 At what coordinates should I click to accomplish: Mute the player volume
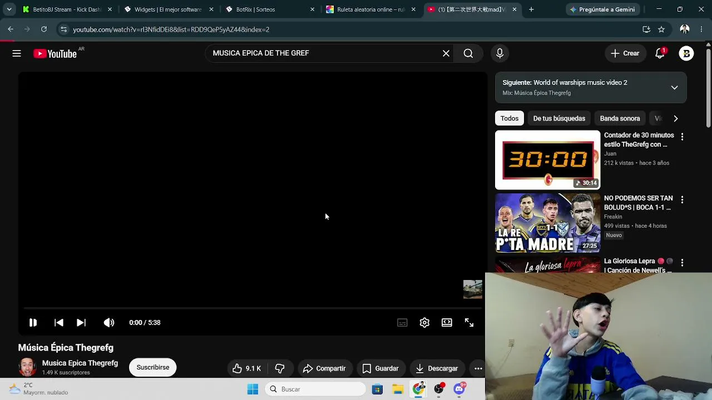pyautogui.click(x=108, y=322)
